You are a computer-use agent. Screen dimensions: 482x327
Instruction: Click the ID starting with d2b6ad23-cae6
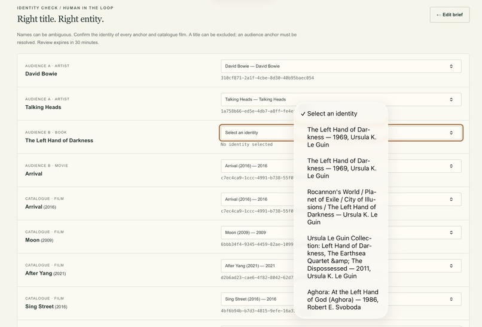click(x=257, y=277)
